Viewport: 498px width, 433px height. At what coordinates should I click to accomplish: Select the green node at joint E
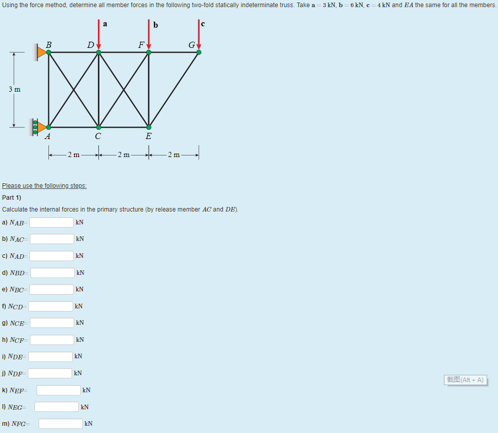pos(148,127)
